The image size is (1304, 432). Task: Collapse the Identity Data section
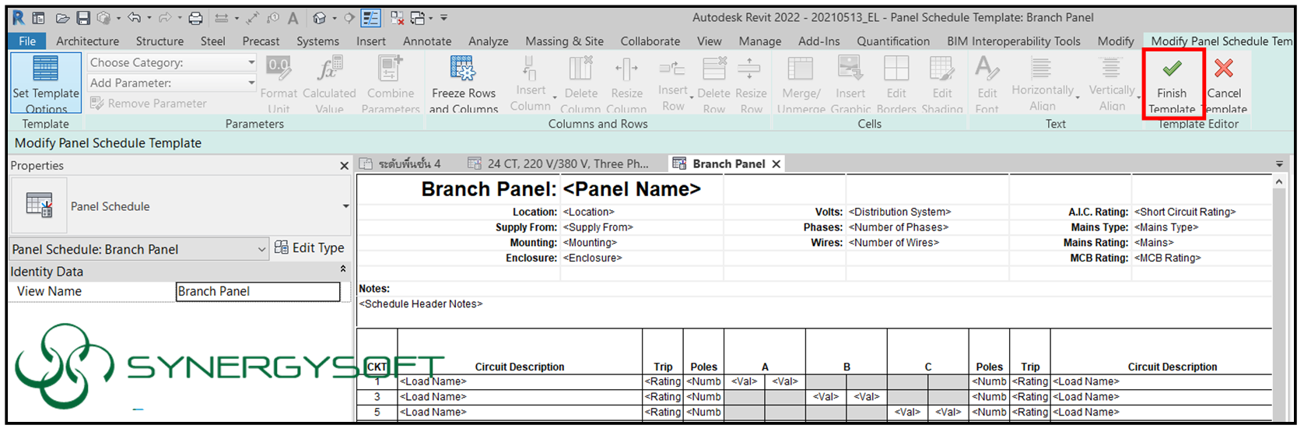coord(343,269)
